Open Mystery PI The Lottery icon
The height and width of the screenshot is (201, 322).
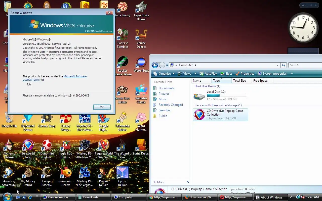pyautogui.click(x=85, y=122)
